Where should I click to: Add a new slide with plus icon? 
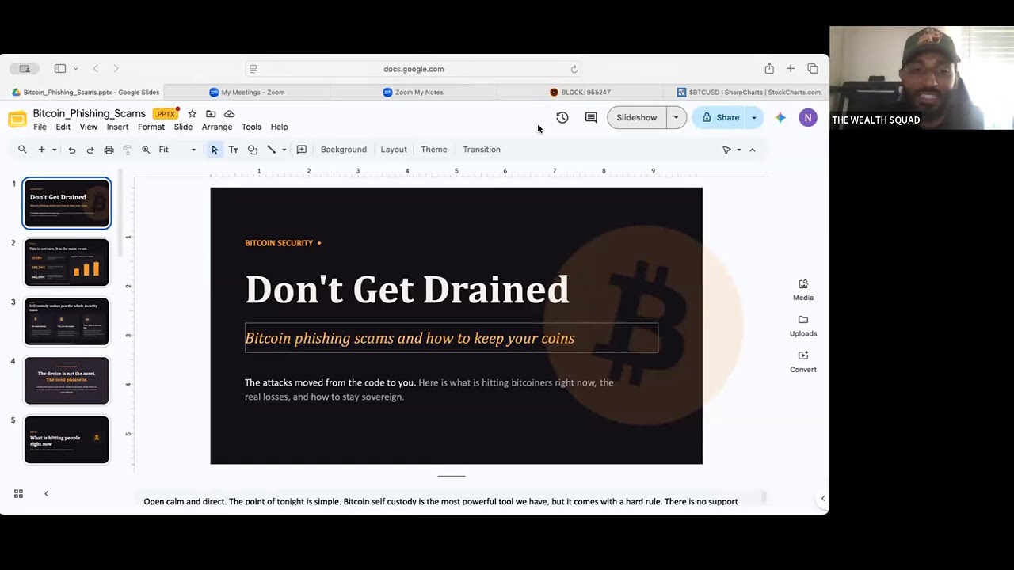41,150
